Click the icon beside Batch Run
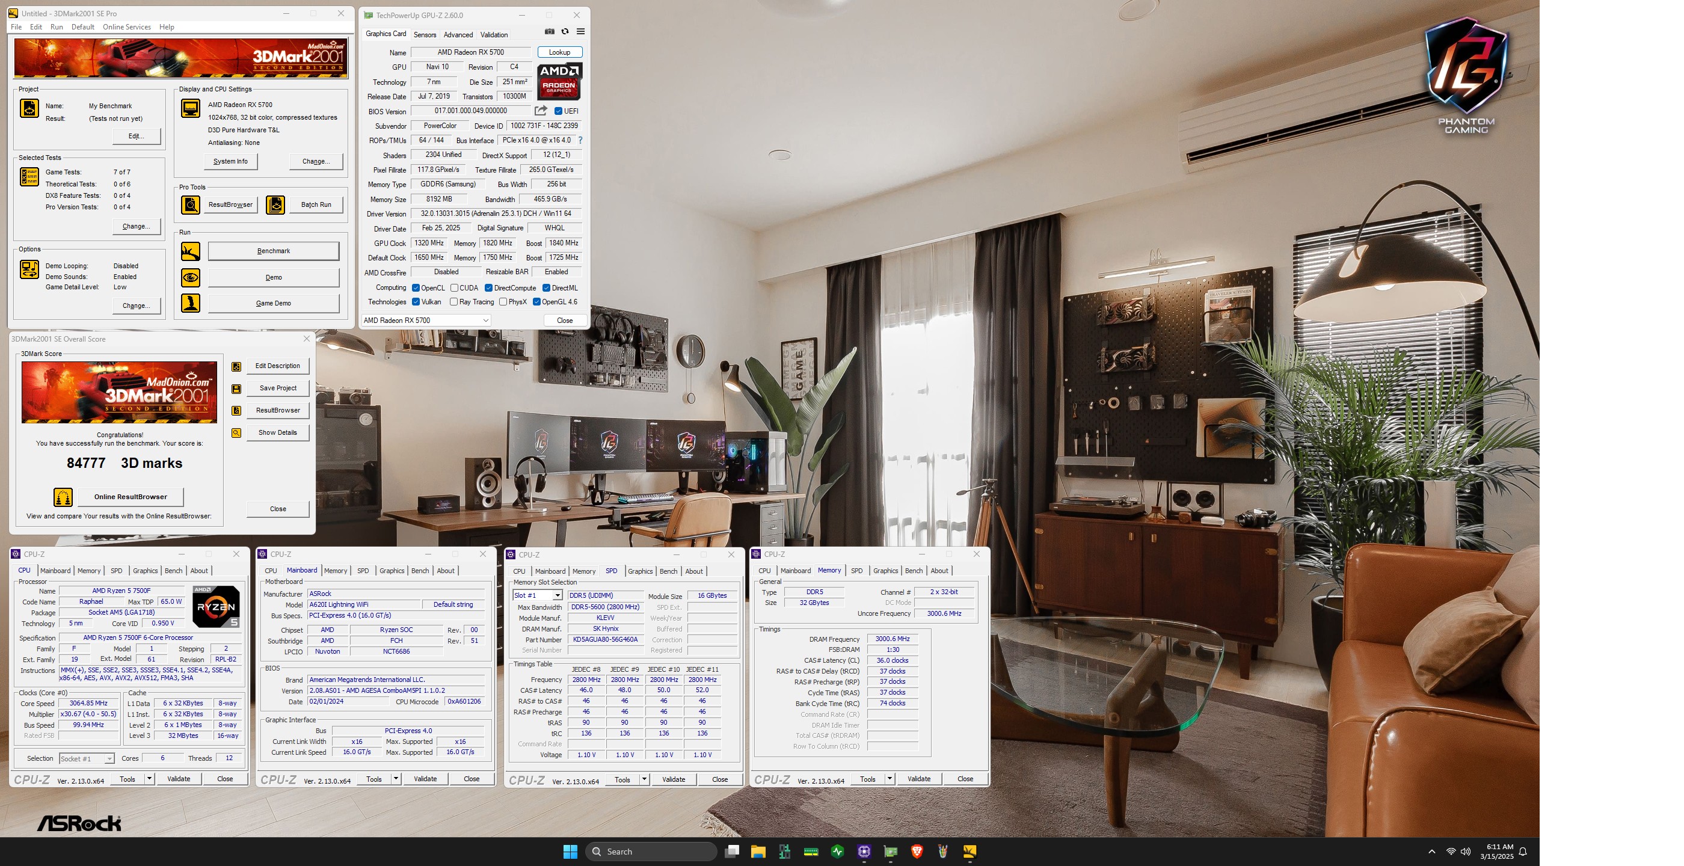This screenshot has width=1684, height=866. (275, 205)
